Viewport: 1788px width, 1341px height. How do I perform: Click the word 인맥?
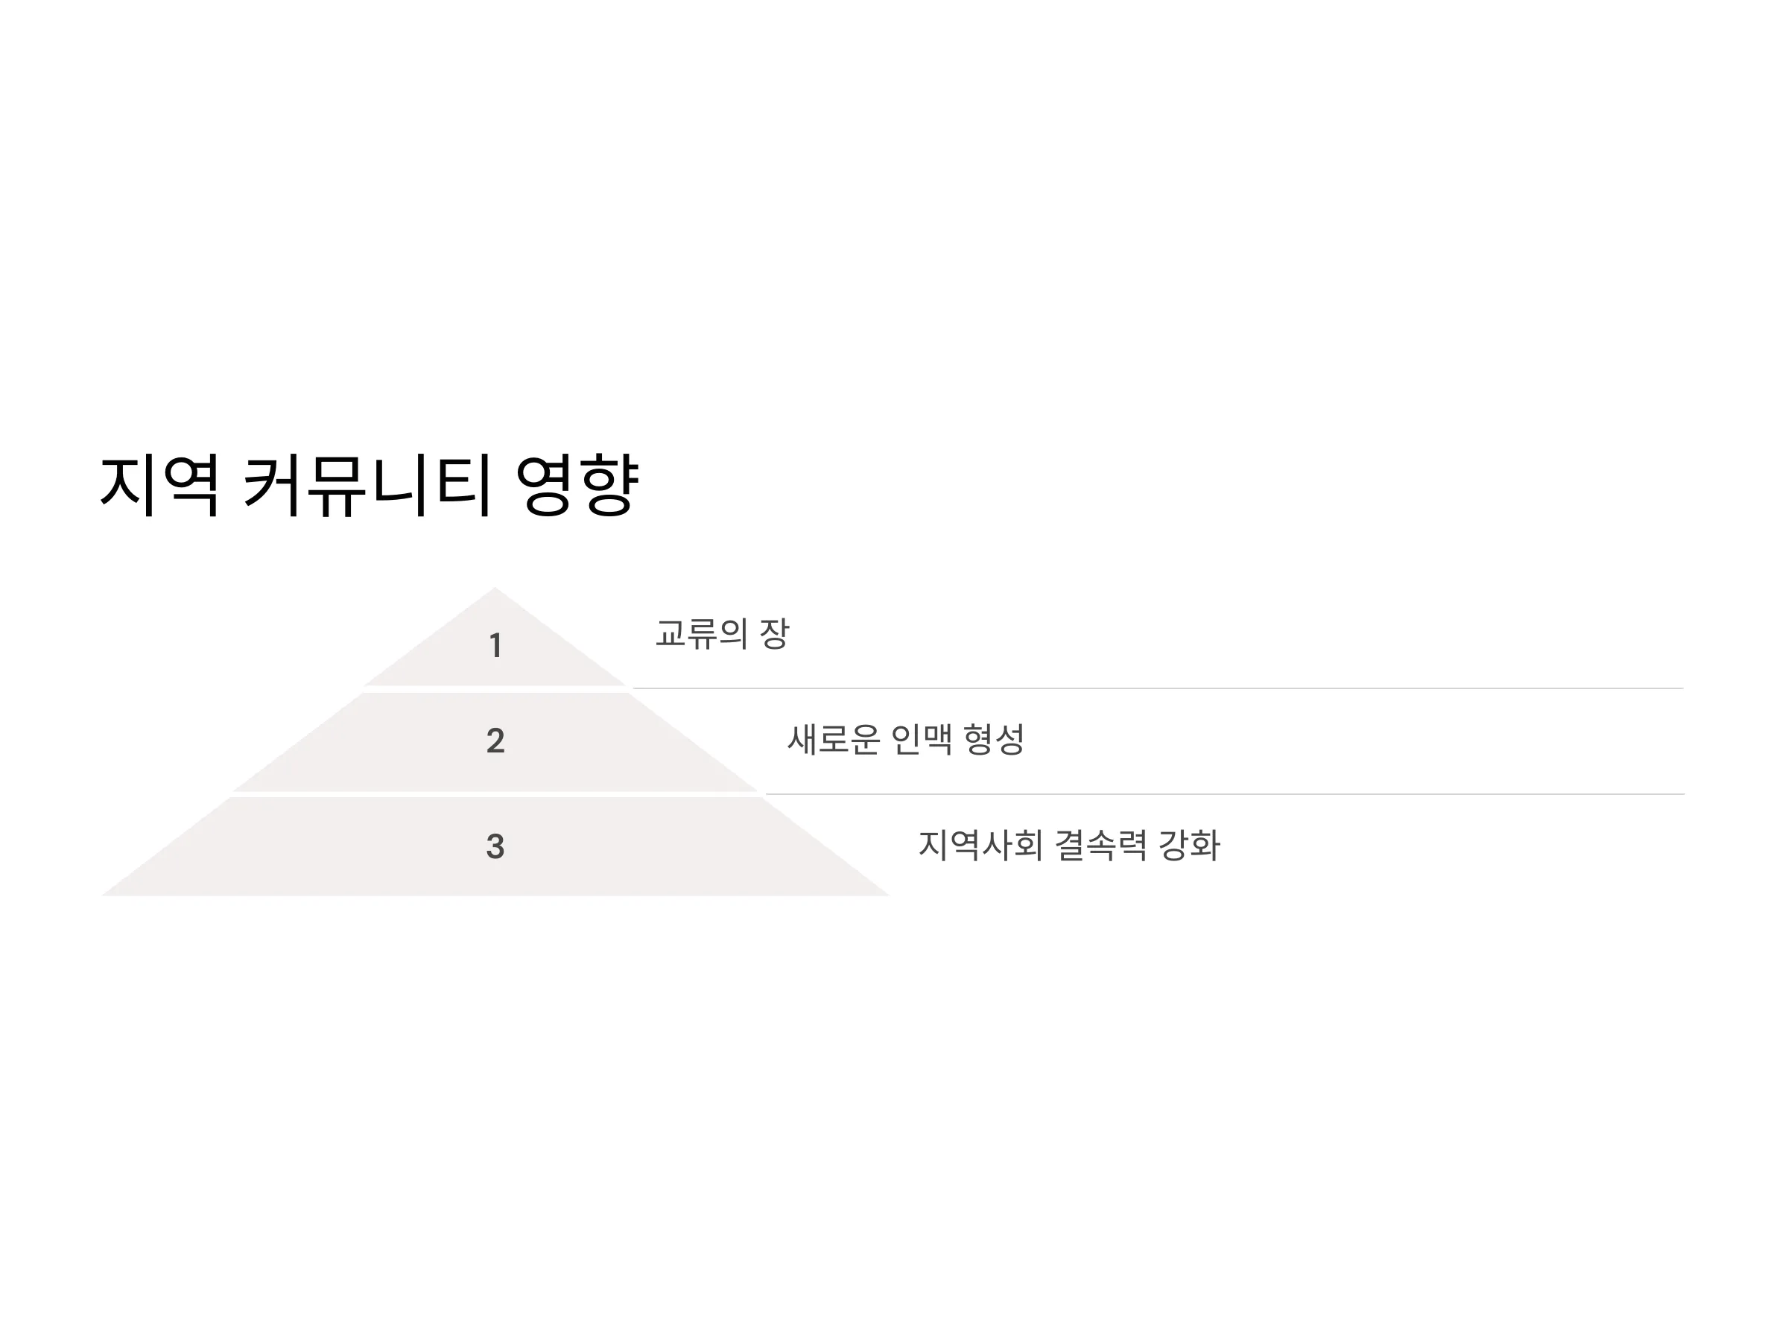(x=922, y=740)
